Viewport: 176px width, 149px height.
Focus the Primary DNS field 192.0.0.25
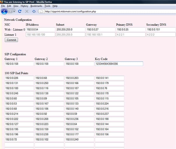pyautogui.click(x=130, y=30)
